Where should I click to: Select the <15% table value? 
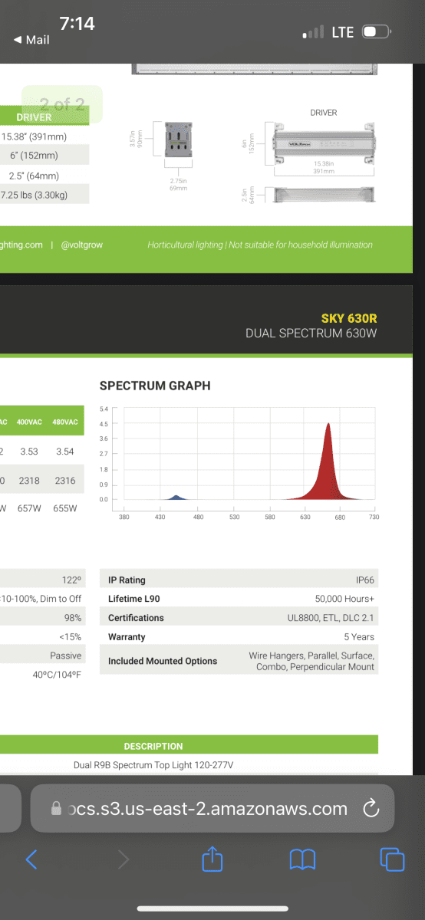coord(71,637)
